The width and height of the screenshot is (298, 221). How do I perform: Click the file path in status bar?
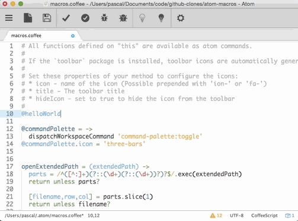coord(44,216)
